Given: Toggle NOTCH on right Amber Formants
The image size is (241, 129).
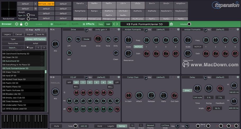Looking at the screenshot, I should coord(198,47).
